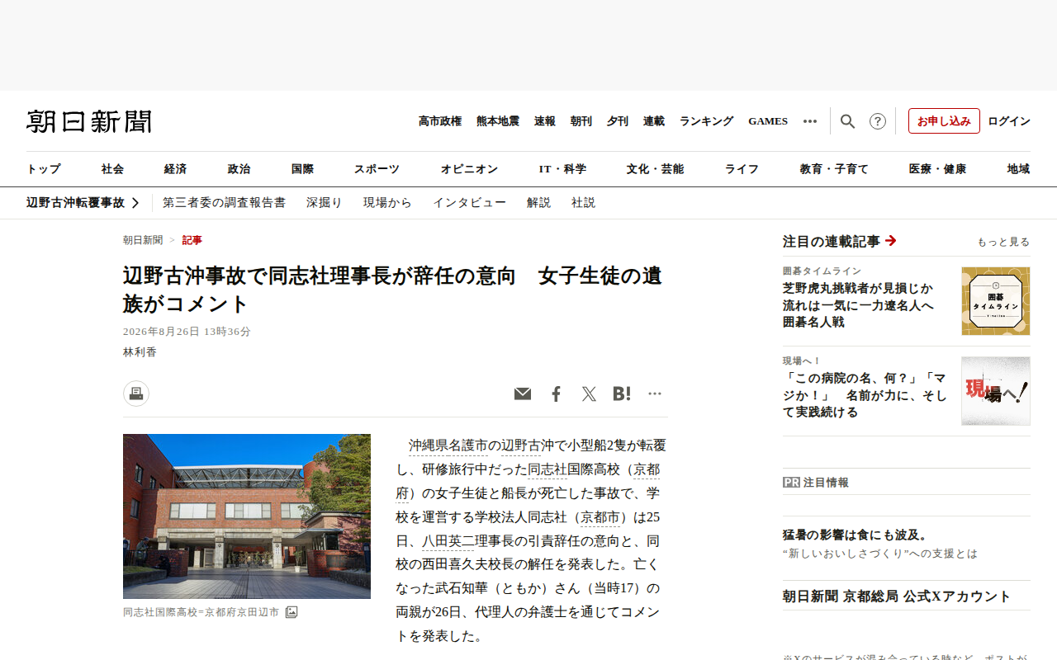The width and height of the screenshot is (1057, 660).
Task: Select the 社会 navigation tab
Action: (x=112, y=169)
